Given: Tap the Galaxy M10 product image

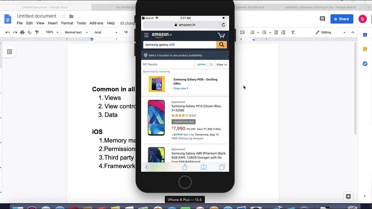Looking at the screenshot, I should point(156,118).
